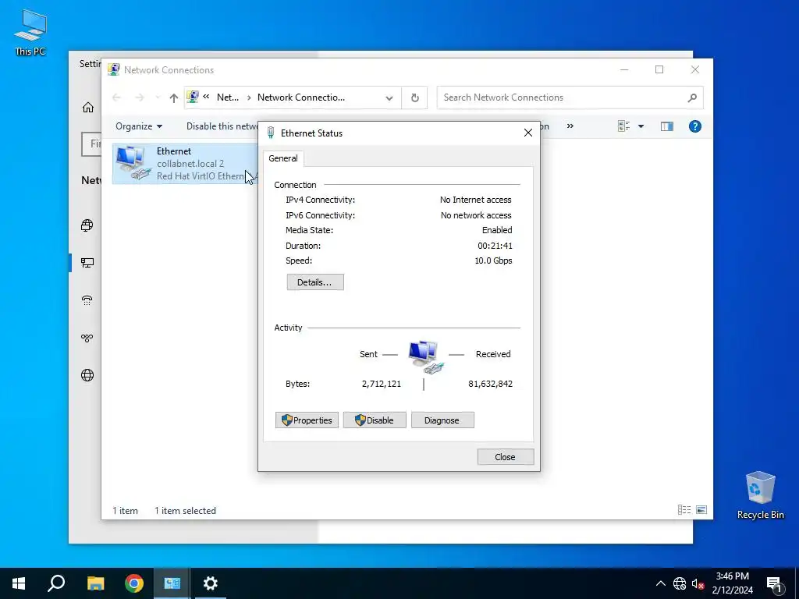The width and height of the screenshot is (799, 599).
Task: Click Close button in Ethernet Status
Action: coord(505,457)
